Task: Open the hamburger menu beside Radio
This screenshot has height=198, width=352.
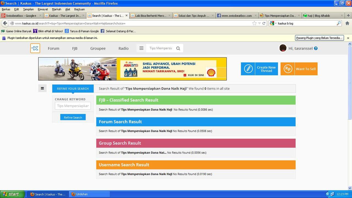Action: [x=141, y=48]
